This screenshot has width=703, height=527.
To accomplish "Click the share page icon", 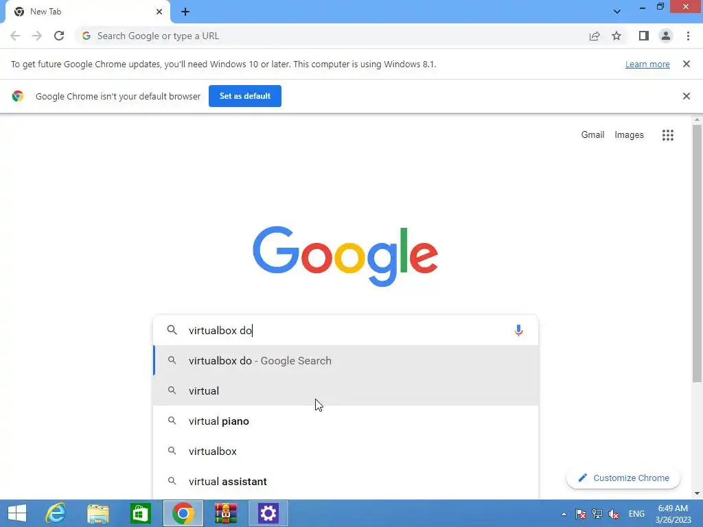I will (595, 36).
